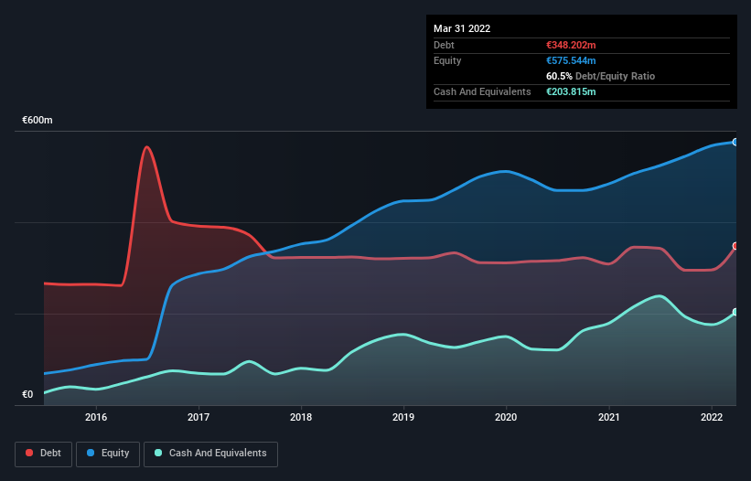751x481 pixels.
Task: Click Cash And Equivalents label in tooltip
Action: (x=482, y=91)
